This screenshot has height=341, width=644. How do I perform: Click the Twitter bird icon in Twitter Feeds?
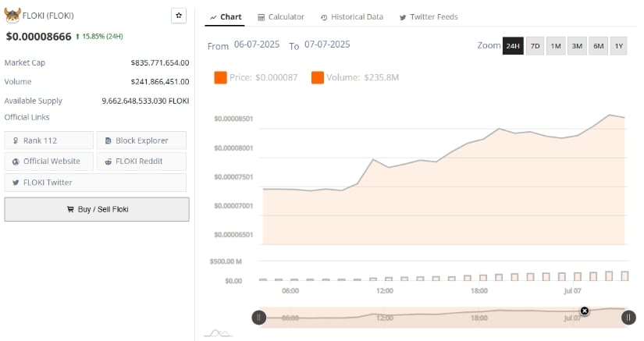click(x=403, y=17)
